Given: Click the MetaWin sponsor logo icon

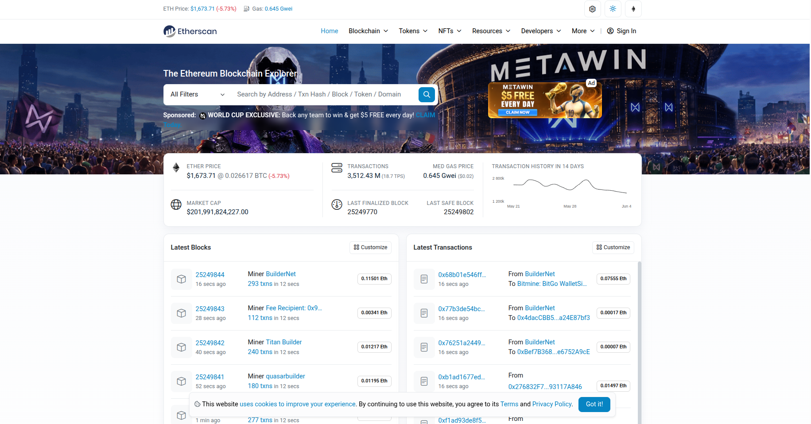Looking at the screenshot, I should tap(202, 116).
